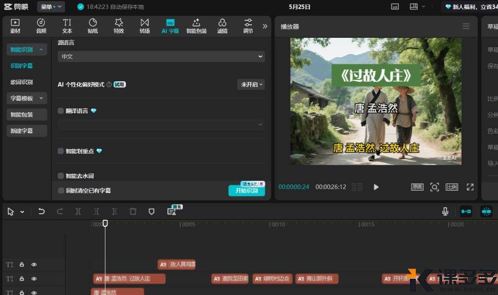Select the 故人具鸡黍 text clip

pos(177,265)
